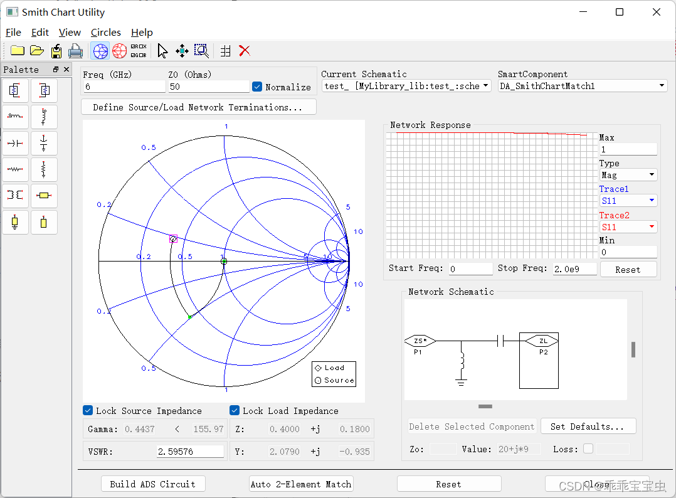Pick the transformer palette component
The width and height of the screenshot is (676, 498).
pos(15,196)
